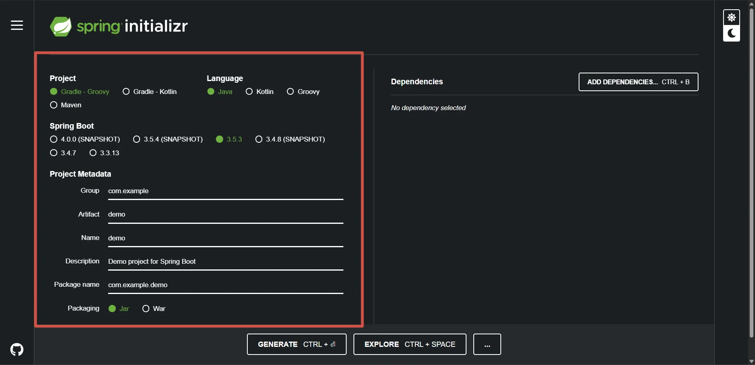Image resolution: width=755 pixels, height=365 pixels.
Task: Click the Name input field
Action: point(226,238)
